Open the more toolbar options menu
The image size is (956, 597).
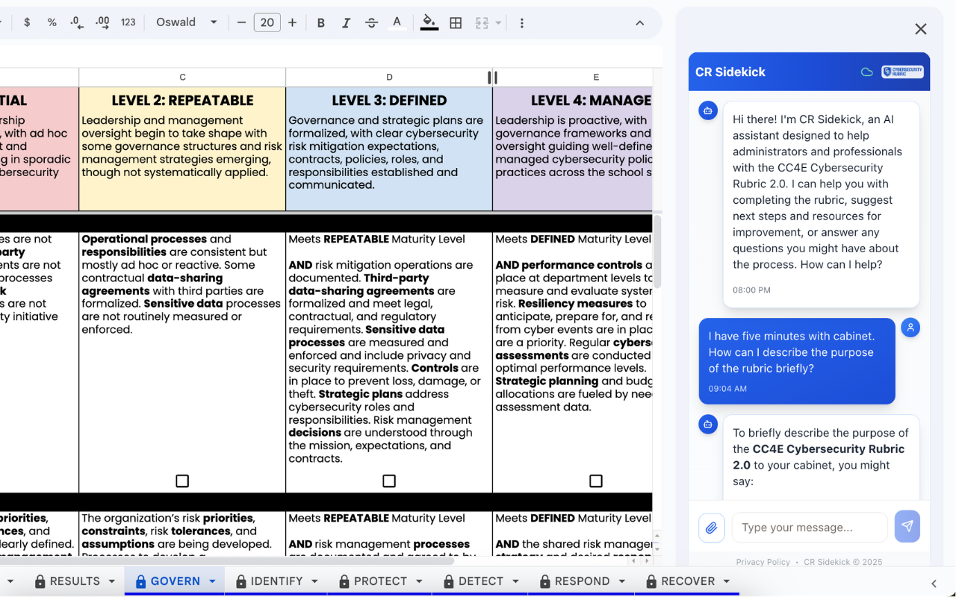click(521, 23)
